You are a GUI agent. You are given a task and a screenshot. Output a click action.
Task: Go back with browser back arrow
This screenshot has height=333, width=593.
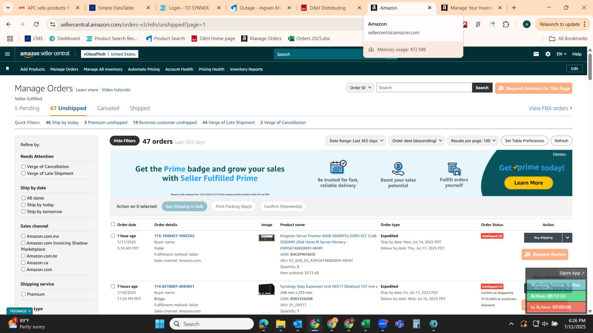coord(8,24)
